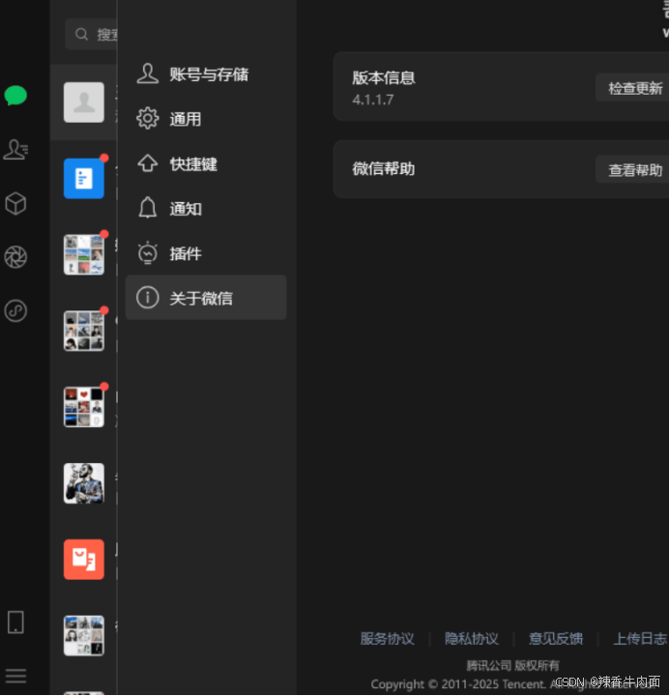Open the 服务协议 link
Image resolution: width=669 pixels, height=696 pixels.
(387, 639)
